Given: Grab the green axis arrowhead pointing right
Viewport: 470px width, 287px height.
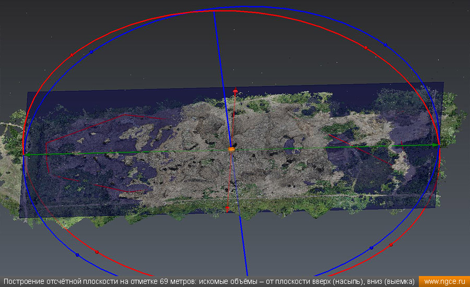Looking at the screenshot, I should tap(436, 145).
